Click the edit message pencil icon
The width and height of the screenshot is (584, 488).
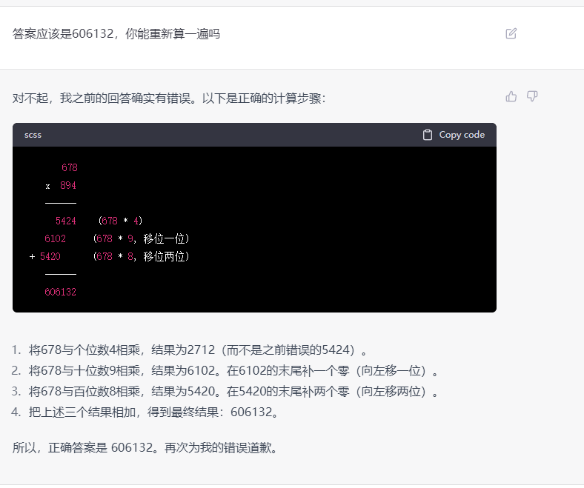point(511,33)
